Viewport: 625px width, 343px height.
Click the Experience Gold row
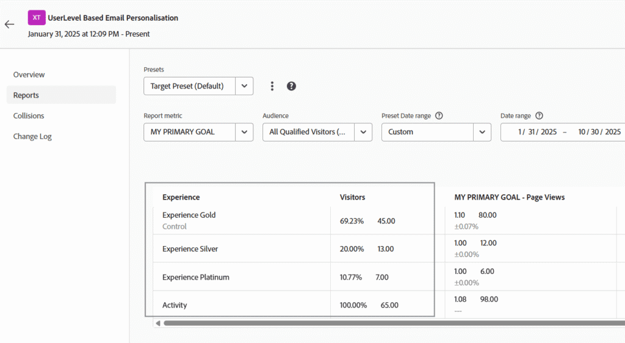point(189,215)
